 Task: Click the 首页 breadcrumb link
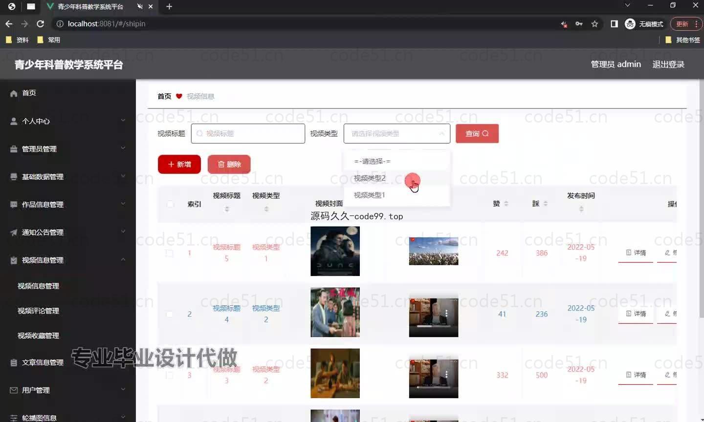pos(164,96)
